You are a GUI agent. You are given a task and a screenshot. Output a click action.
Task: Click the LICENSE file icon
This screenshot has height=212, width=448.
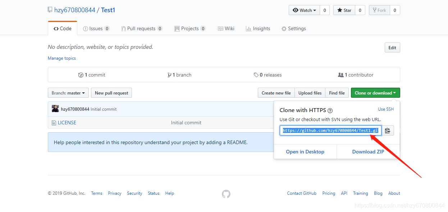point(54,123)
